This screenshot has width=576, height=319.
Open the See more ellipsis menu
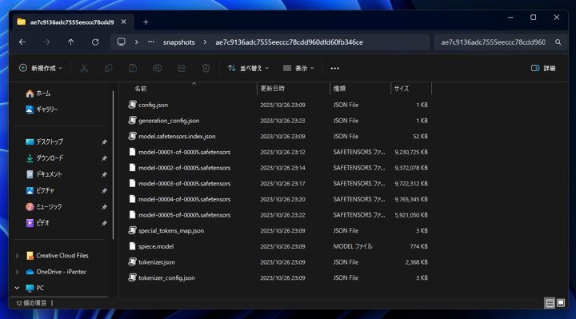click(x=334, y=68)
